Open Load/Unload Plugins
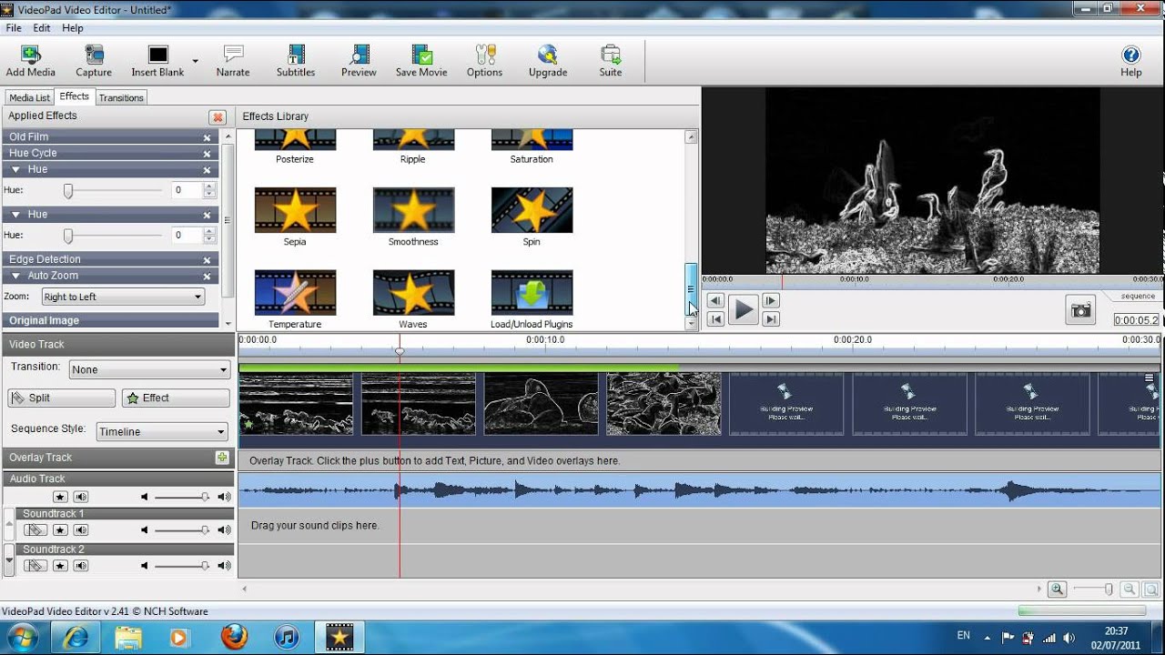This screenshot has width=1165, height=655. (532, 299)
